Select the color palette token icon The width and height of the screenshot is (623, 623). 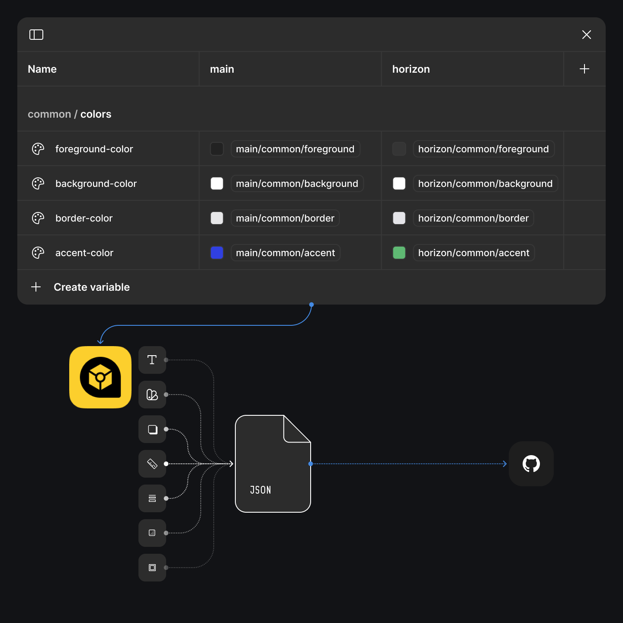coord(152,394)
